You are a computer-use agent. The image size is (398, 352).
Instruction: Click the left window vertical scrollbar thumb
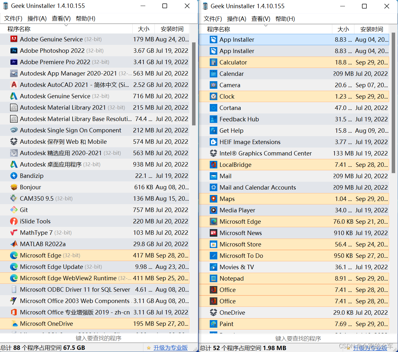click(194, 84)
